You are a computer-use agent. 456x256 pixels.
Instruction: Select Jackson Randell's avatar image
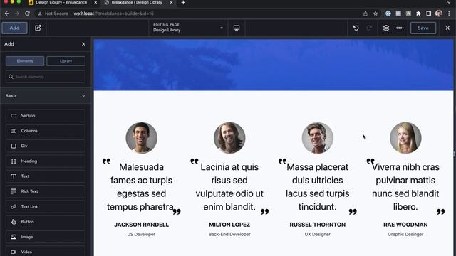coord(141,137)
